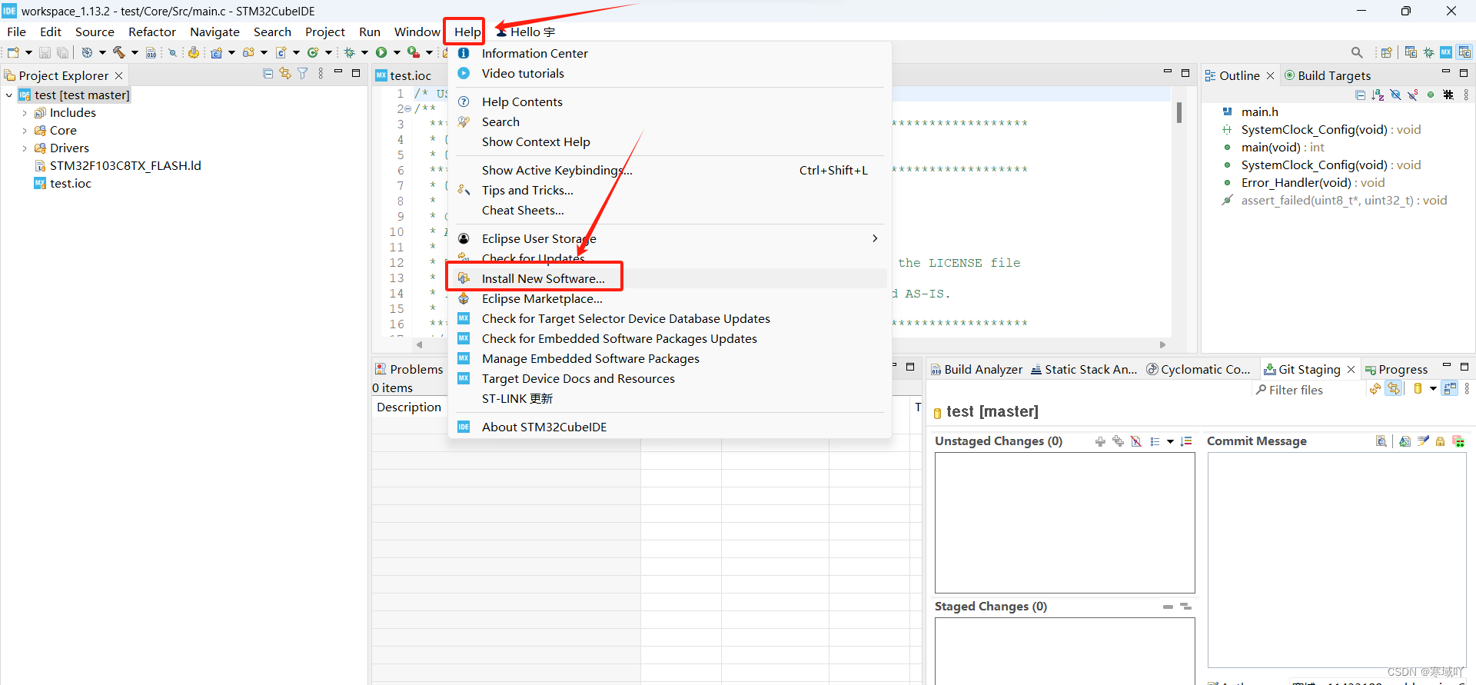
Task: Toggle column layout button in Git Staging
Action: [x=1449, y=389]
